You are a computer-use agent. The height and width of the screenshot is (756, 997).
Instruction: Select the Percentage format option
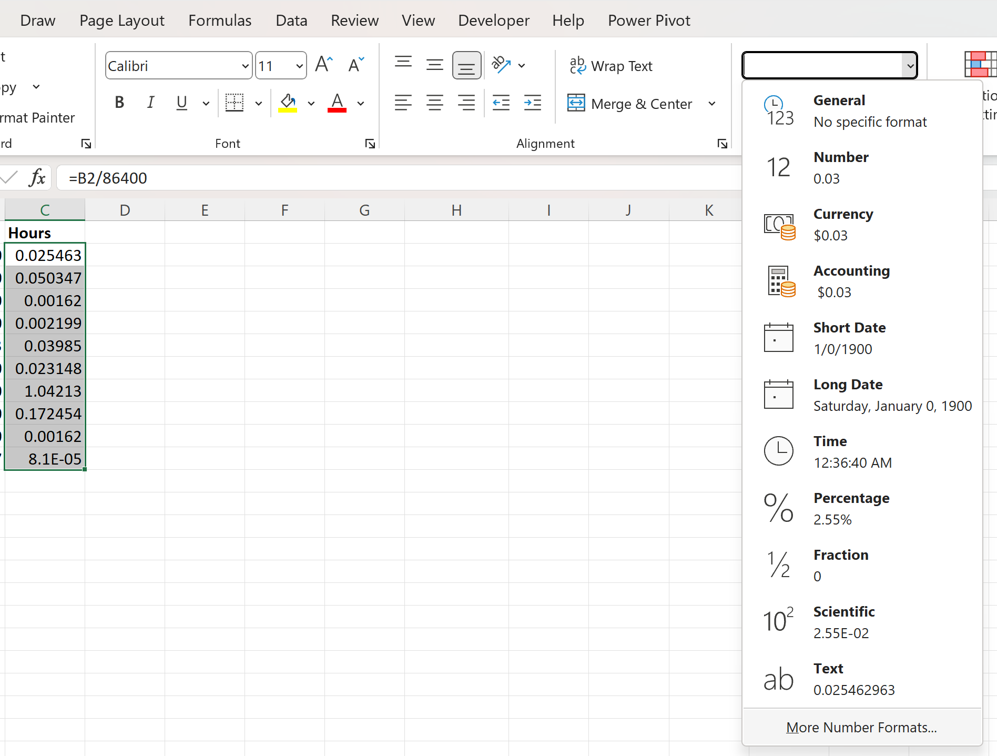pos(851,507)
